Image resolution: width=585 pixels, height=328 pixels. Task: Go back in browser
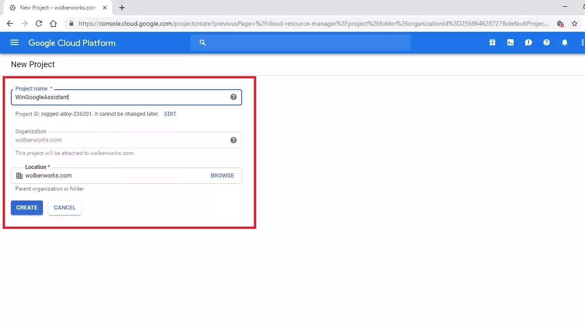tap(10, 23)
